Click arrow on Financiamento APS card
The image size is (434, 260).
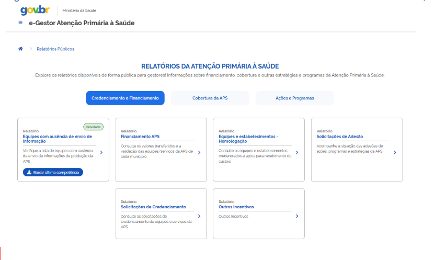[199, 153]
